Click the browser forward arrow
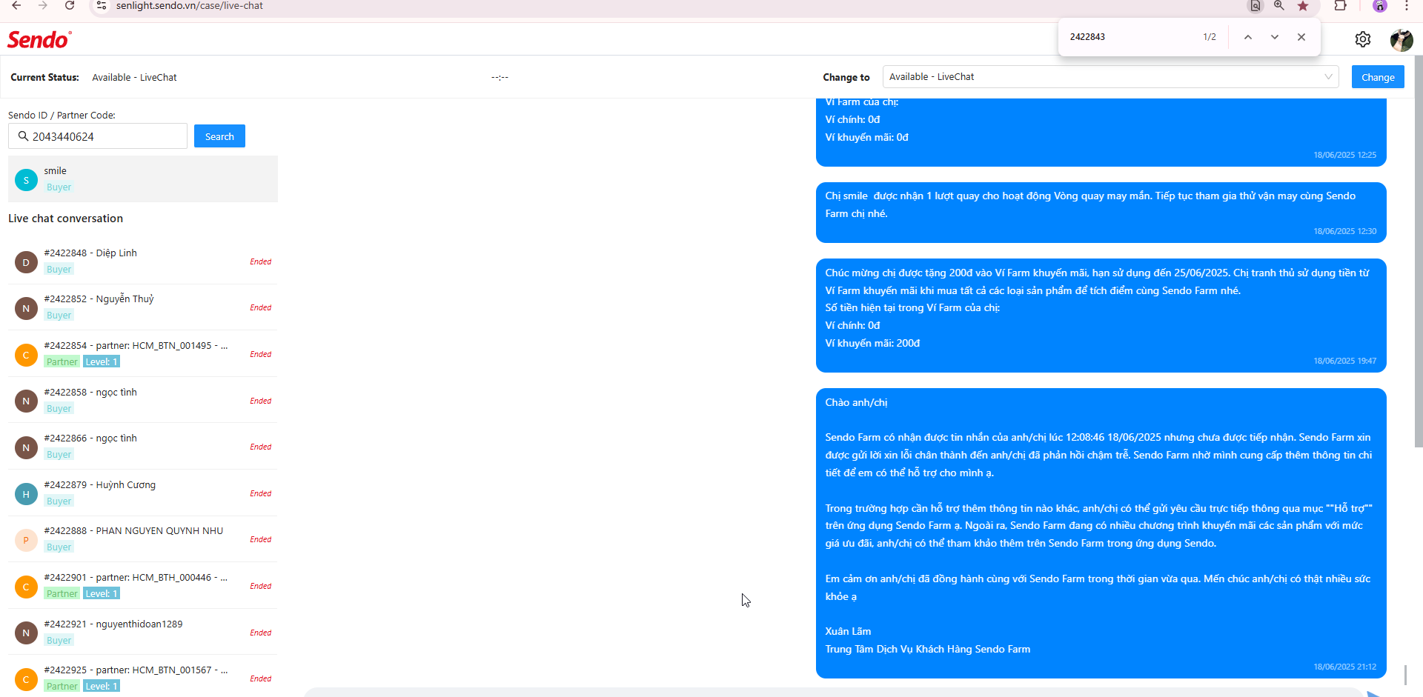Viewport: 1423px width, 697px height. coord(43,6)
